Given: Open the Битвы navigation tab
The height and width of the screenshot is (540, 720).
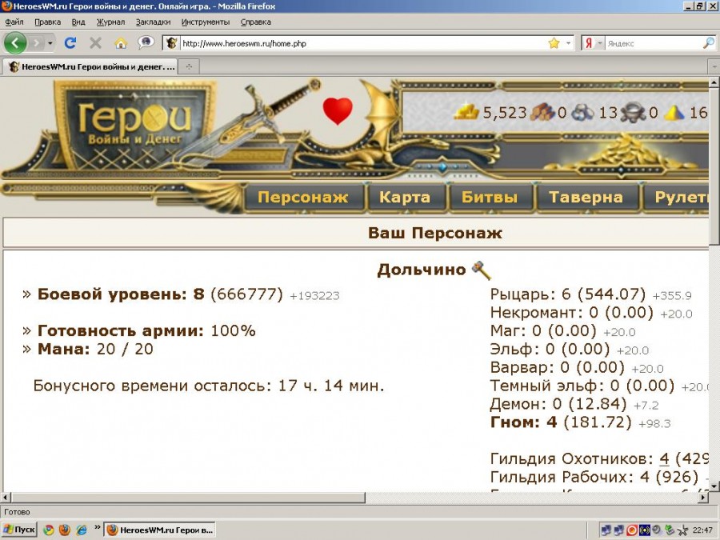Looking at the screenshot, I should [x=490, y=197].
